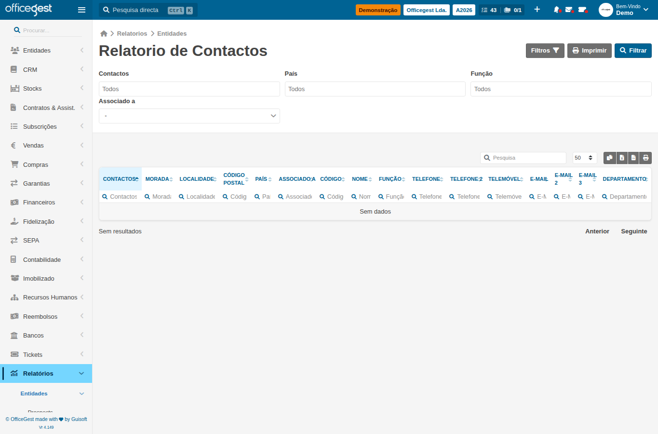
Task: Click the Imprimir button
Action: point(589,51)
